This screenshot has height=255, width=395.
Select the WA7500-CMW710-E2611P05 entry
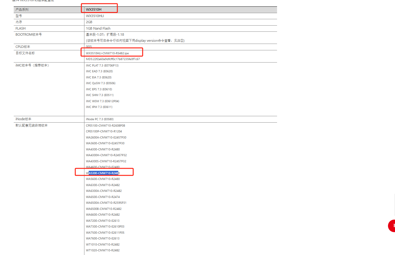point(105,233)
